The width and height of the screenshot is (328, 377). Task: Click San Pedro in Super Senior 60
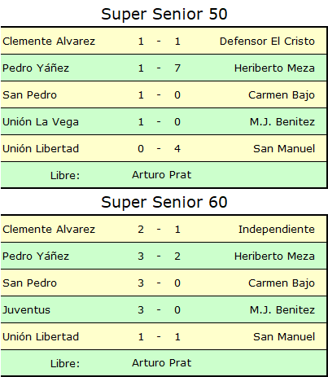(30, 283)
